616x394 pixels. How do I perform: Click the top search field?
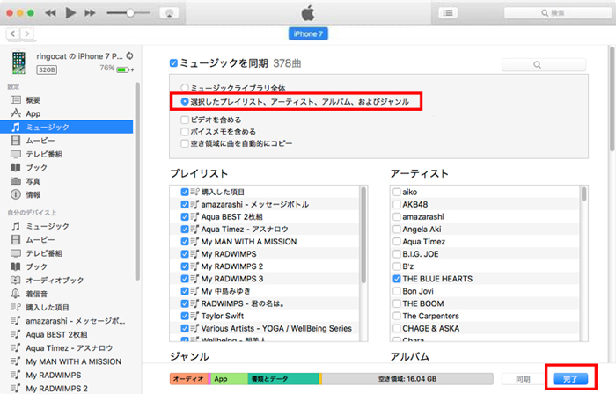coord(557,13)
